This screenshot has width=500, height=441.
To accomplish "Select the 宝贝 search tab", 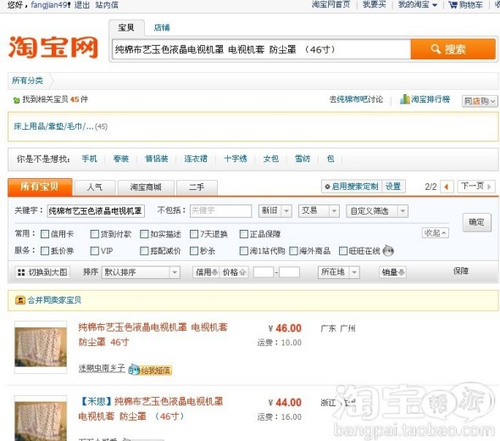I will tap(126, 28).
